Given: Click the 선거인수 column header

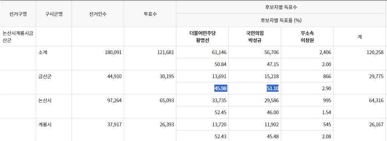Looking at the screenshot, I should click(x=98, y=14).
